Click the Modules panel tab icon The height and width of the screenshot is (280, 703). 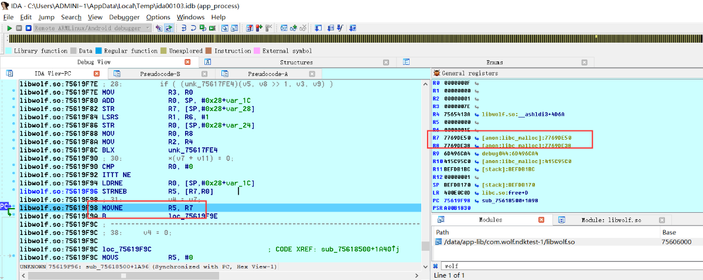click(x=441, y=220)
